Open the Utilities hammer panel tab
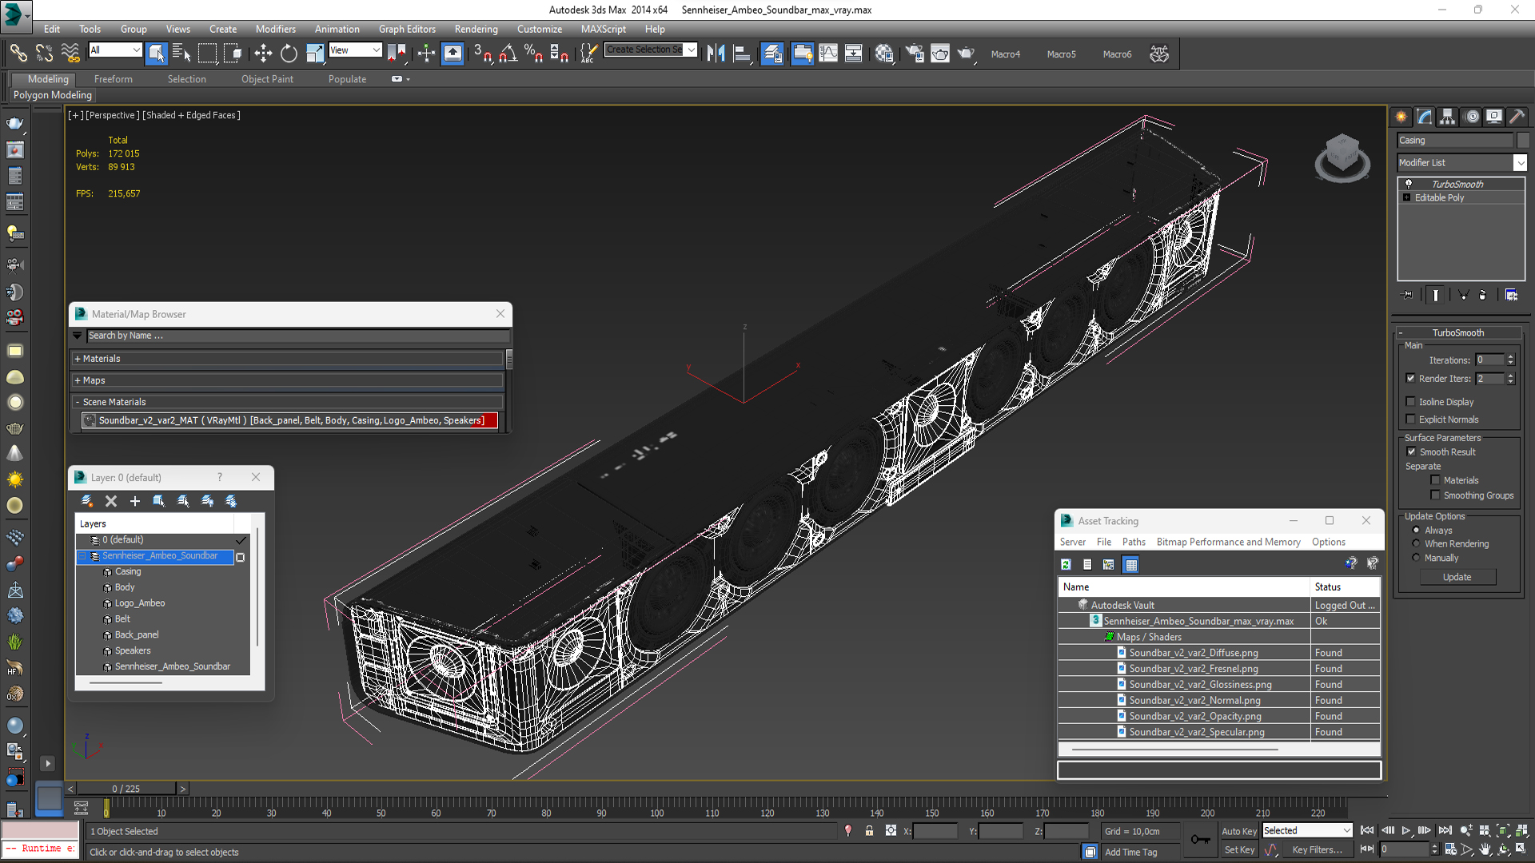Image resolution: width=1535 pixels, height=863 pixels. pyautogui.click(x=1517, y=117)
